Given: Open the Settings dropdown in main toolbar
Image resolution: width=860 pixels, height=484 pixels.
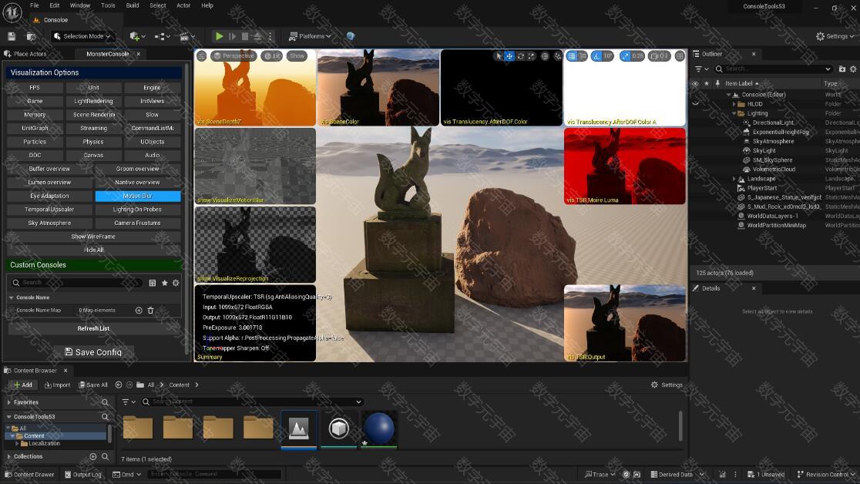Looking at the screenshot, I should pyautogui.click(x=835, y=36).
